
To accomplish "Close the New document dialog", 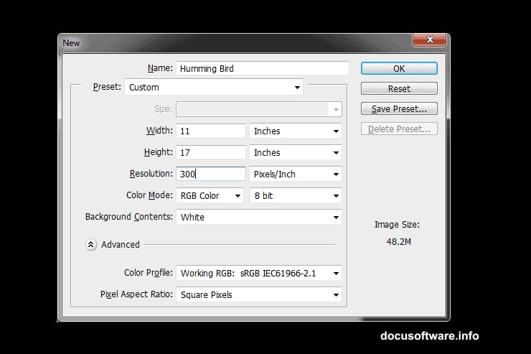I will pos(430,42).
